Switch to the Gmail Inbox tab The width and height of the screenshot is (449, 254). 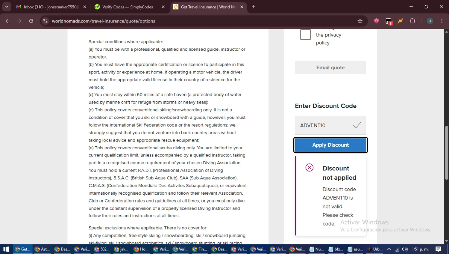coord(48,7)
